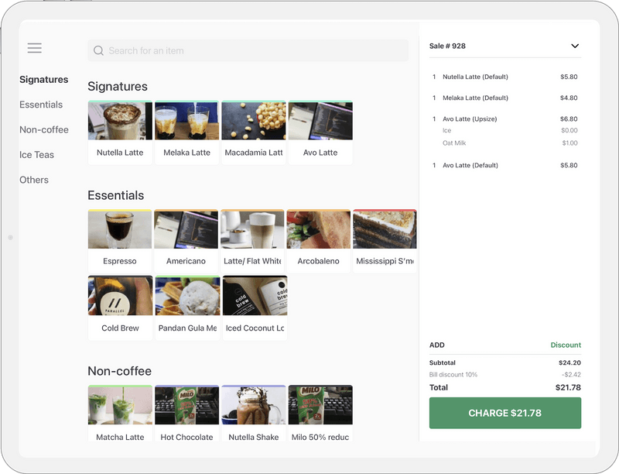Viewport: 619px width, 474px height.
Task: Add an Espresso to the sale
Action: [119, 238]
